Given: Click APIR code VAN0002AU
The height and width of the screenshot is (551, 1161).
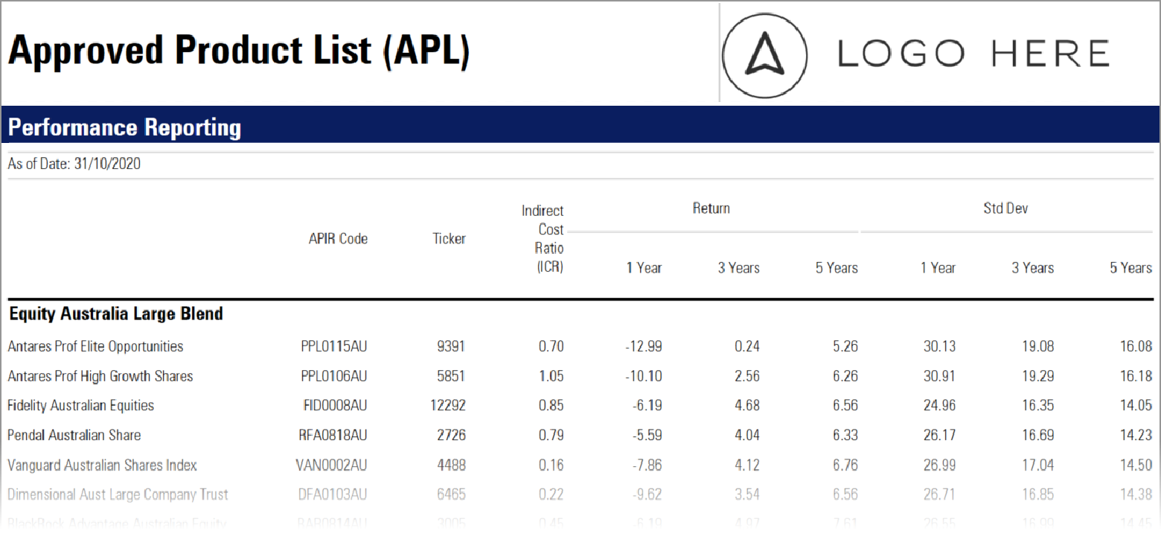Looking at the screenshot, I should click(x=331, y=465).
